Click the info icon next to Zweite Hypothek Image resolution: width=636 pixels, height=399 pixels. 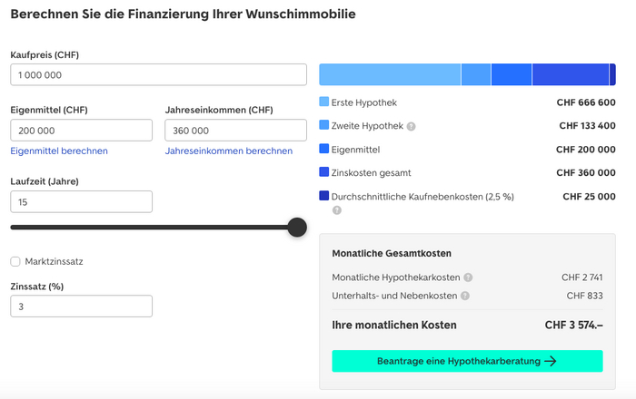tap(412, 126)
